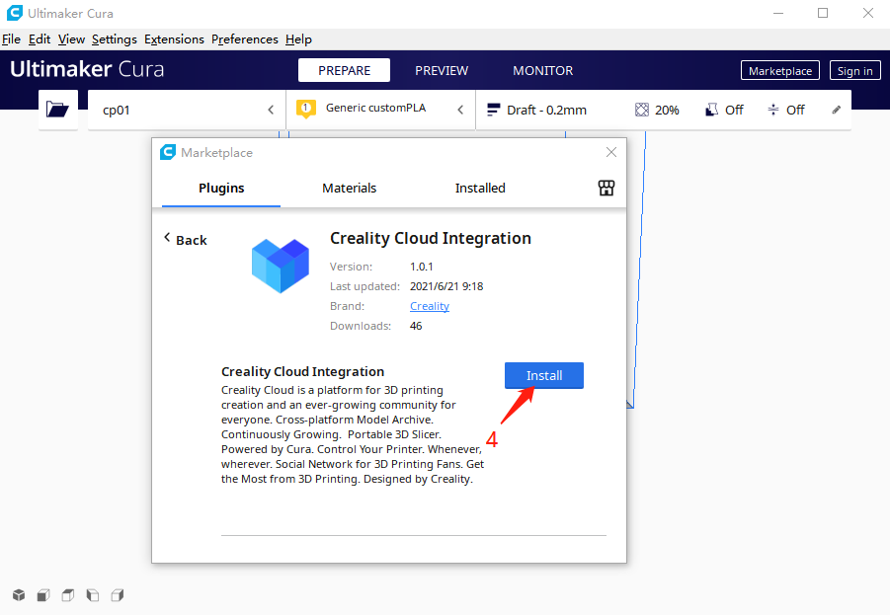Open a project using the folder icon

[57, 109]
